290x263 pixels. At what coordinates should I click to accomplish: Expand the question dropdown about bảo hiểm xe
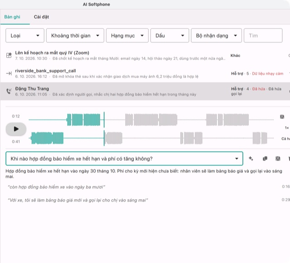[x=124, y=158]
